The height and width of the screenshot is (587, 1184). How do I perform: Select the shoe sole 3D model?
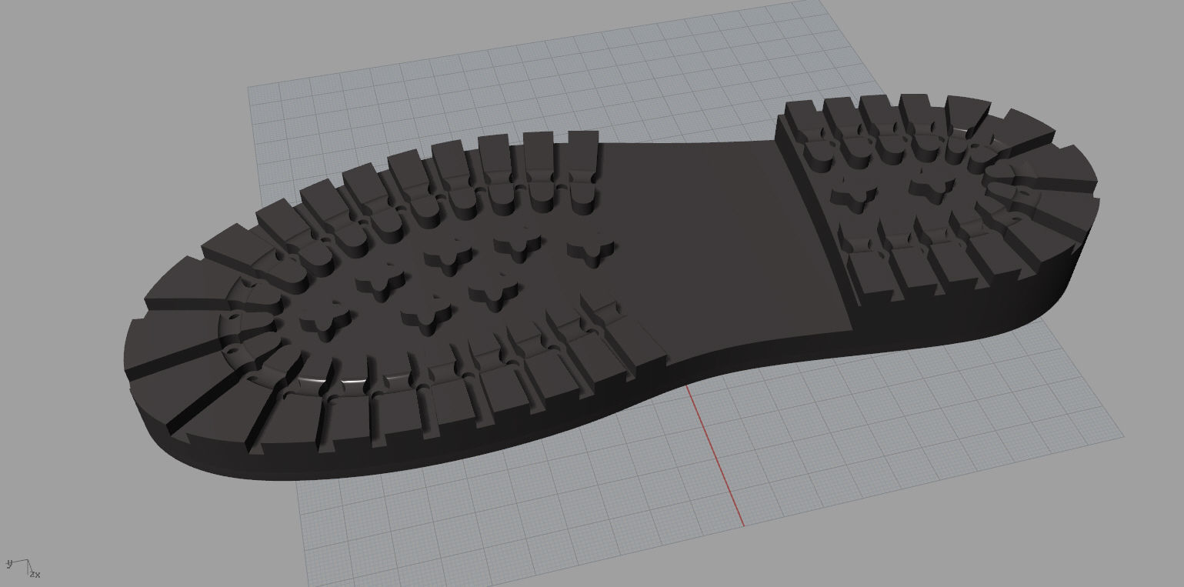[612, 288]
